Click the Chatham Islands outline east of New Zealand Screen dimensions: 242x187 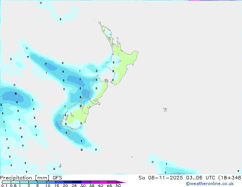165,110
